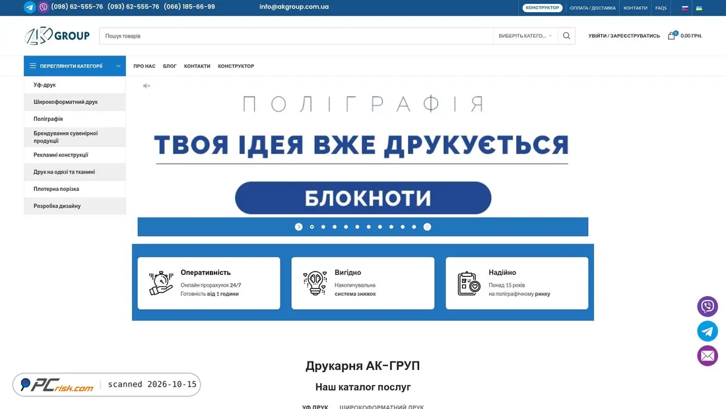This screenshot has height=409, width=726.
Task: Open Контакти link in top bar
Action: pos(635,8)
